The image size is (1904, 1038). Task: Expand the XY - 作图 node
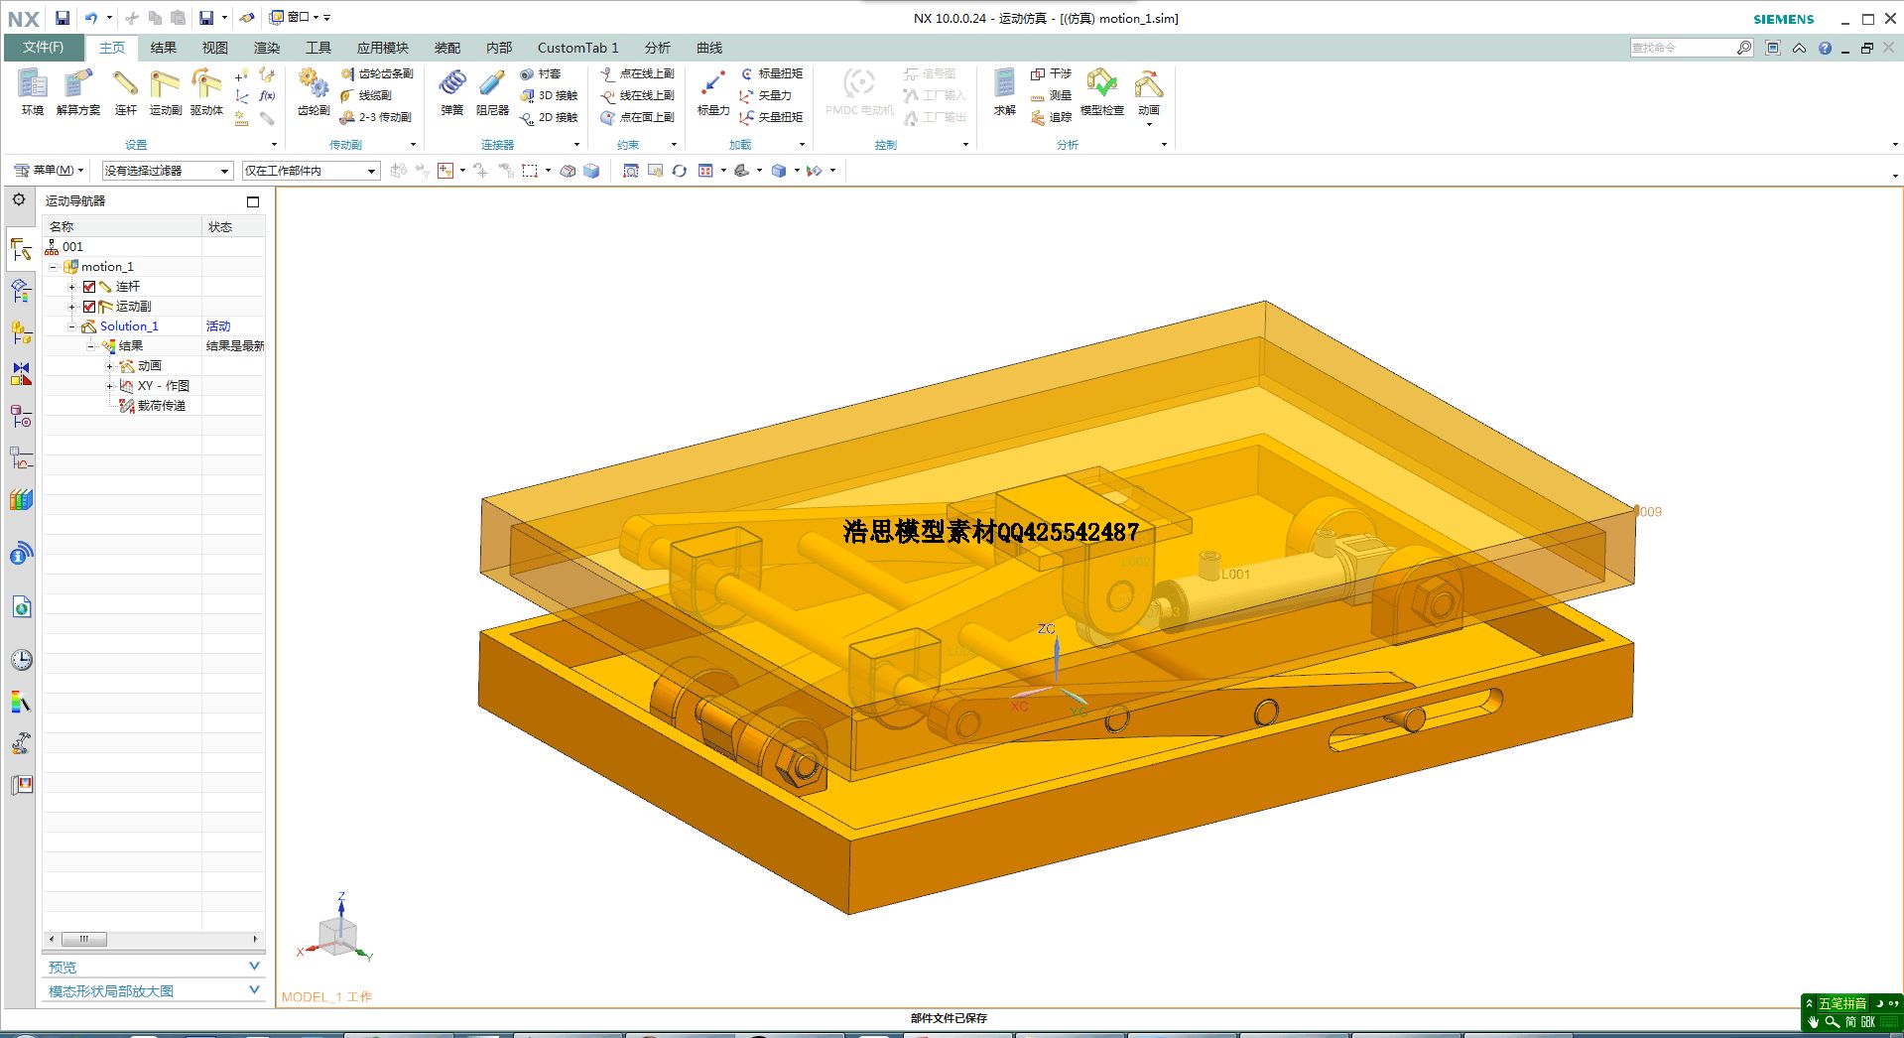click(110, 386)
